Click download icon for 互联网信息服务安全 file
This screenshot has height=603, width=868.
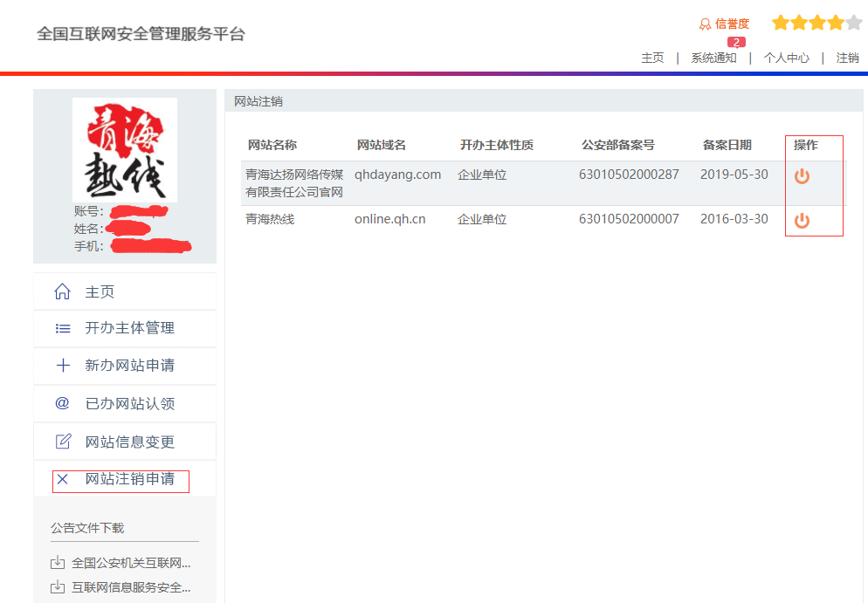tap(58, 587)
